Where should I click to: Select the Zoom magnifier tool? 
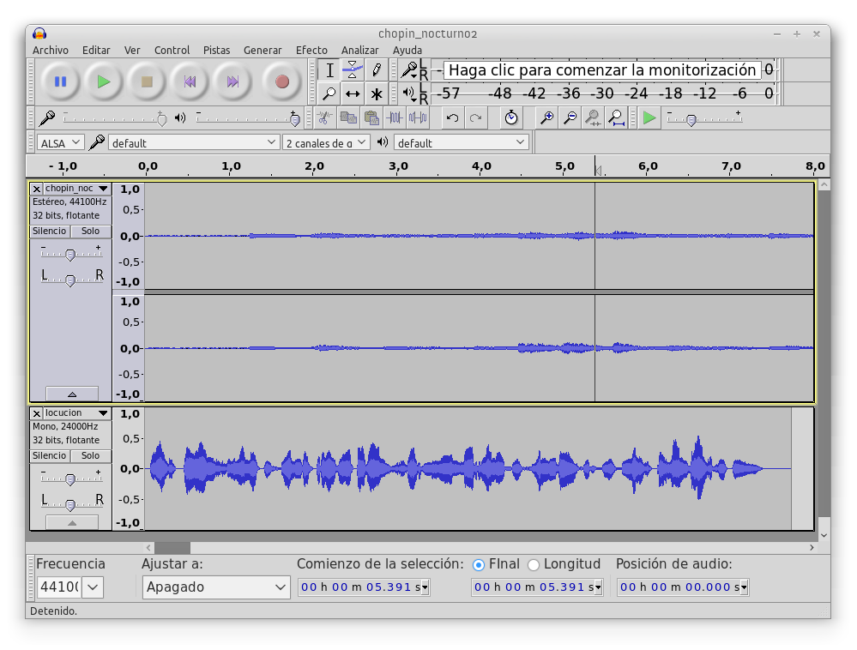[x=329, y=94]
